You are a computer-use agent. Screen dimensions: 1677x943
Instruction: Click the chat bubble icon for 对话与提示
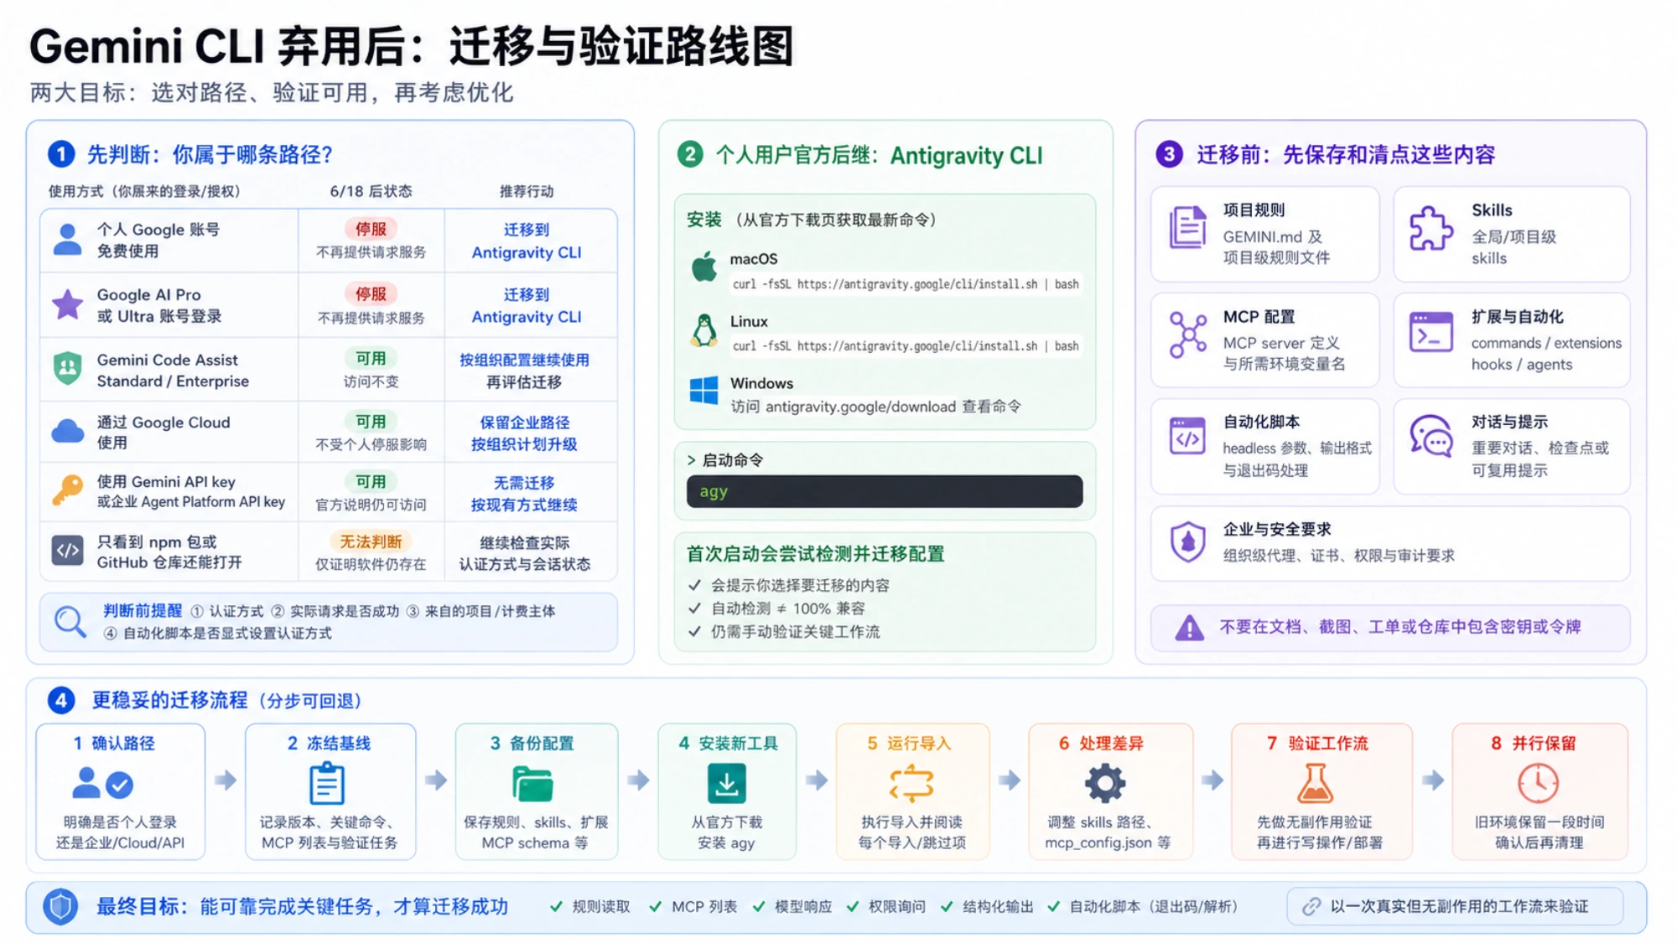tap(1430, 437)
